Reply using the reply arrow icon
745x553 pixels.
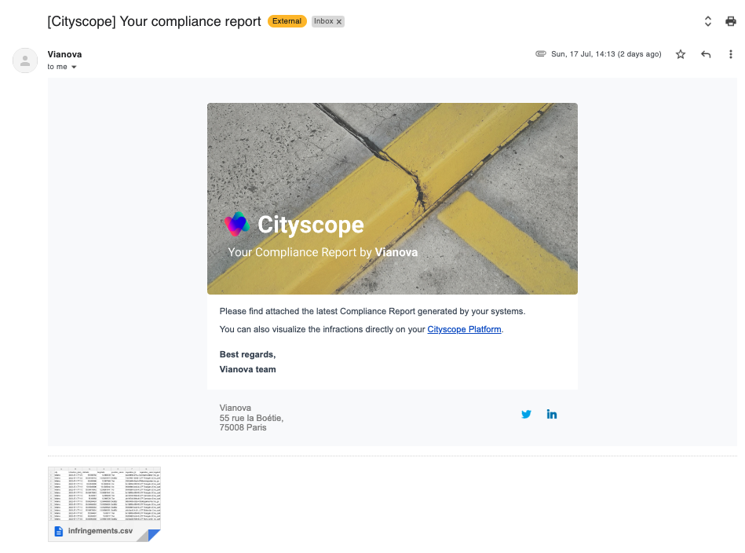[706, 54]
